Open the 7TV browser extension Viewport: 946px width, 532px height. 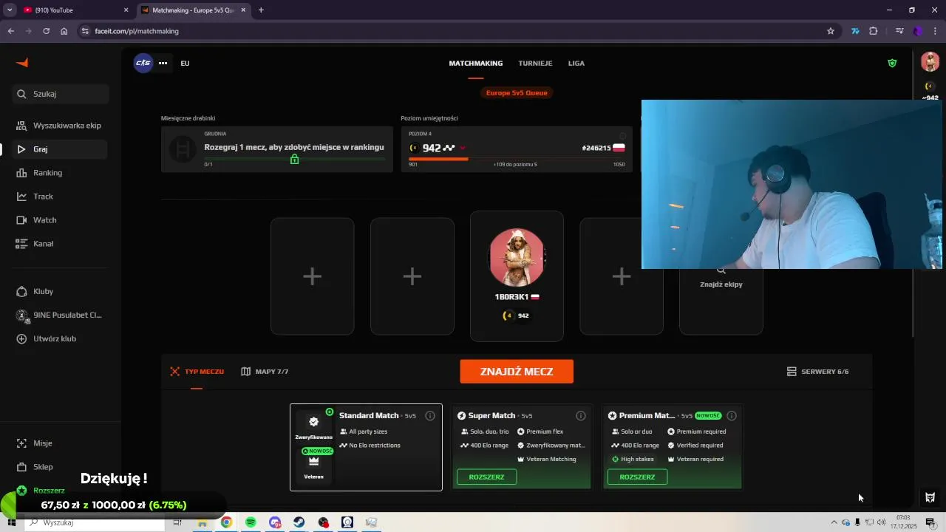(856, 31)
